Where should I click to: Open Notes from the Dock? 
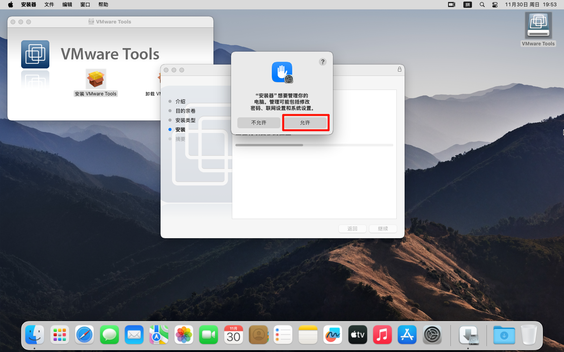click(308, 335)
